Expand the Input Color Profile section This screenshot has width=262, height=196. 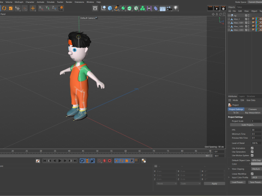229,177
